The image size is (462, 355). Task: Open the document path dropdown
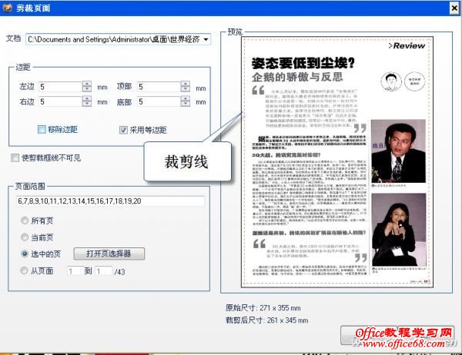tap(206, 39)
